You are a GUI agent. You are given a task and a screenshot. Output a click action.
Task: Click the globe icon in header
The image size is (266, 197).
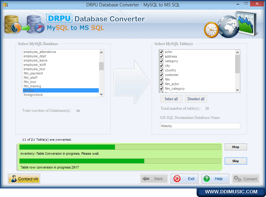228,27
